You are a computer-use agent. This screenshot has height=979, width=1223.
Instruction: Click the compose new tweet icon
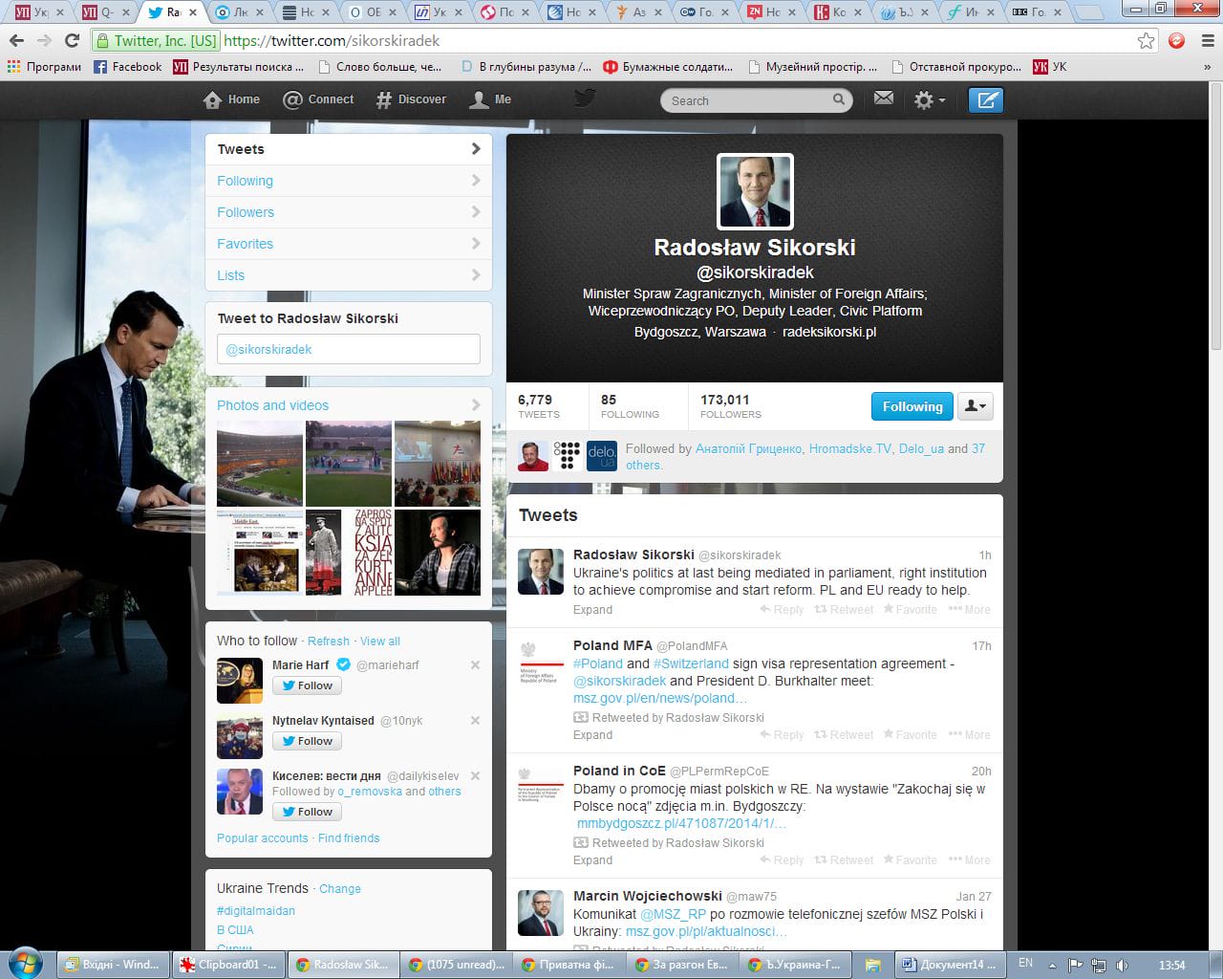(985, 100)
